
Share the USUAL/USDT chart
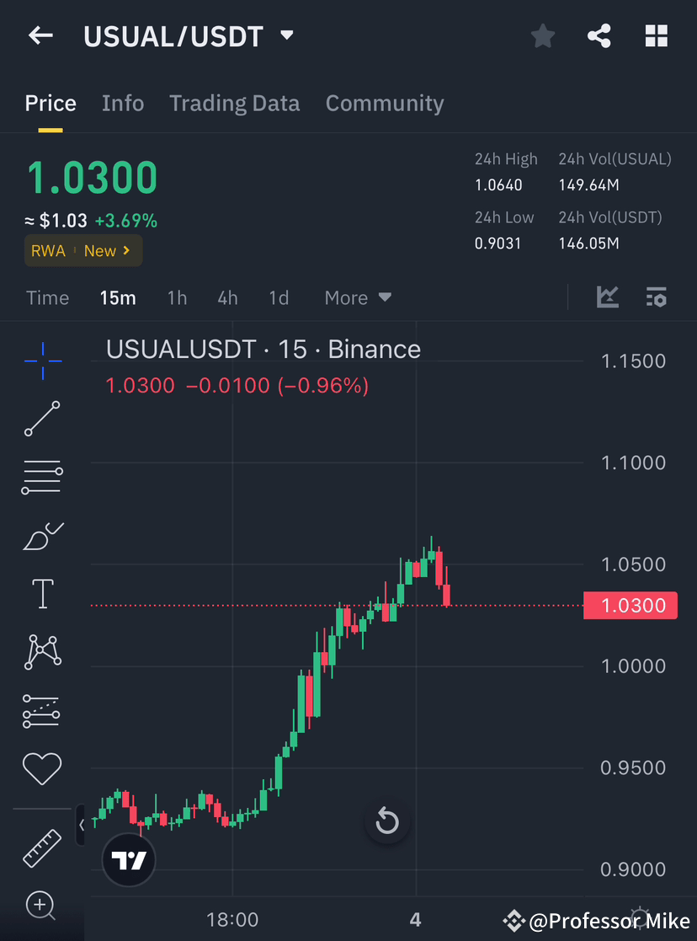pos(599,35)
